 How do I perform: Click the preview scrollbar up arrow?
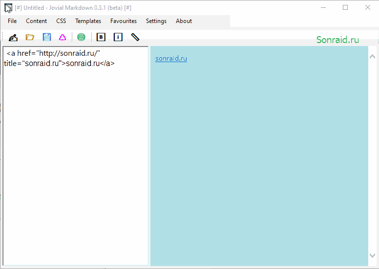373,57
